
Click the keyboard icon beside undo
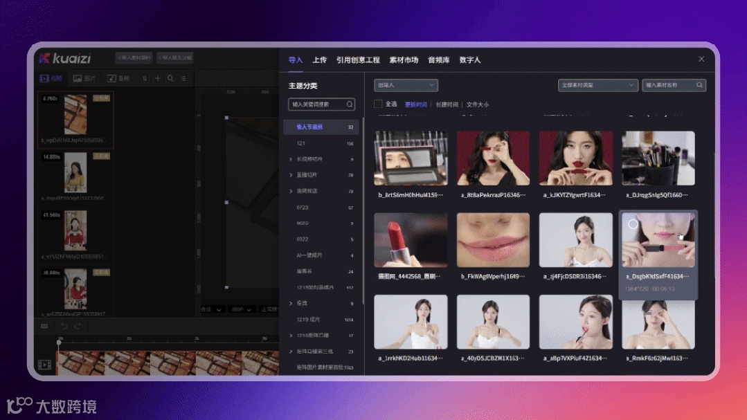coord(44,326)
